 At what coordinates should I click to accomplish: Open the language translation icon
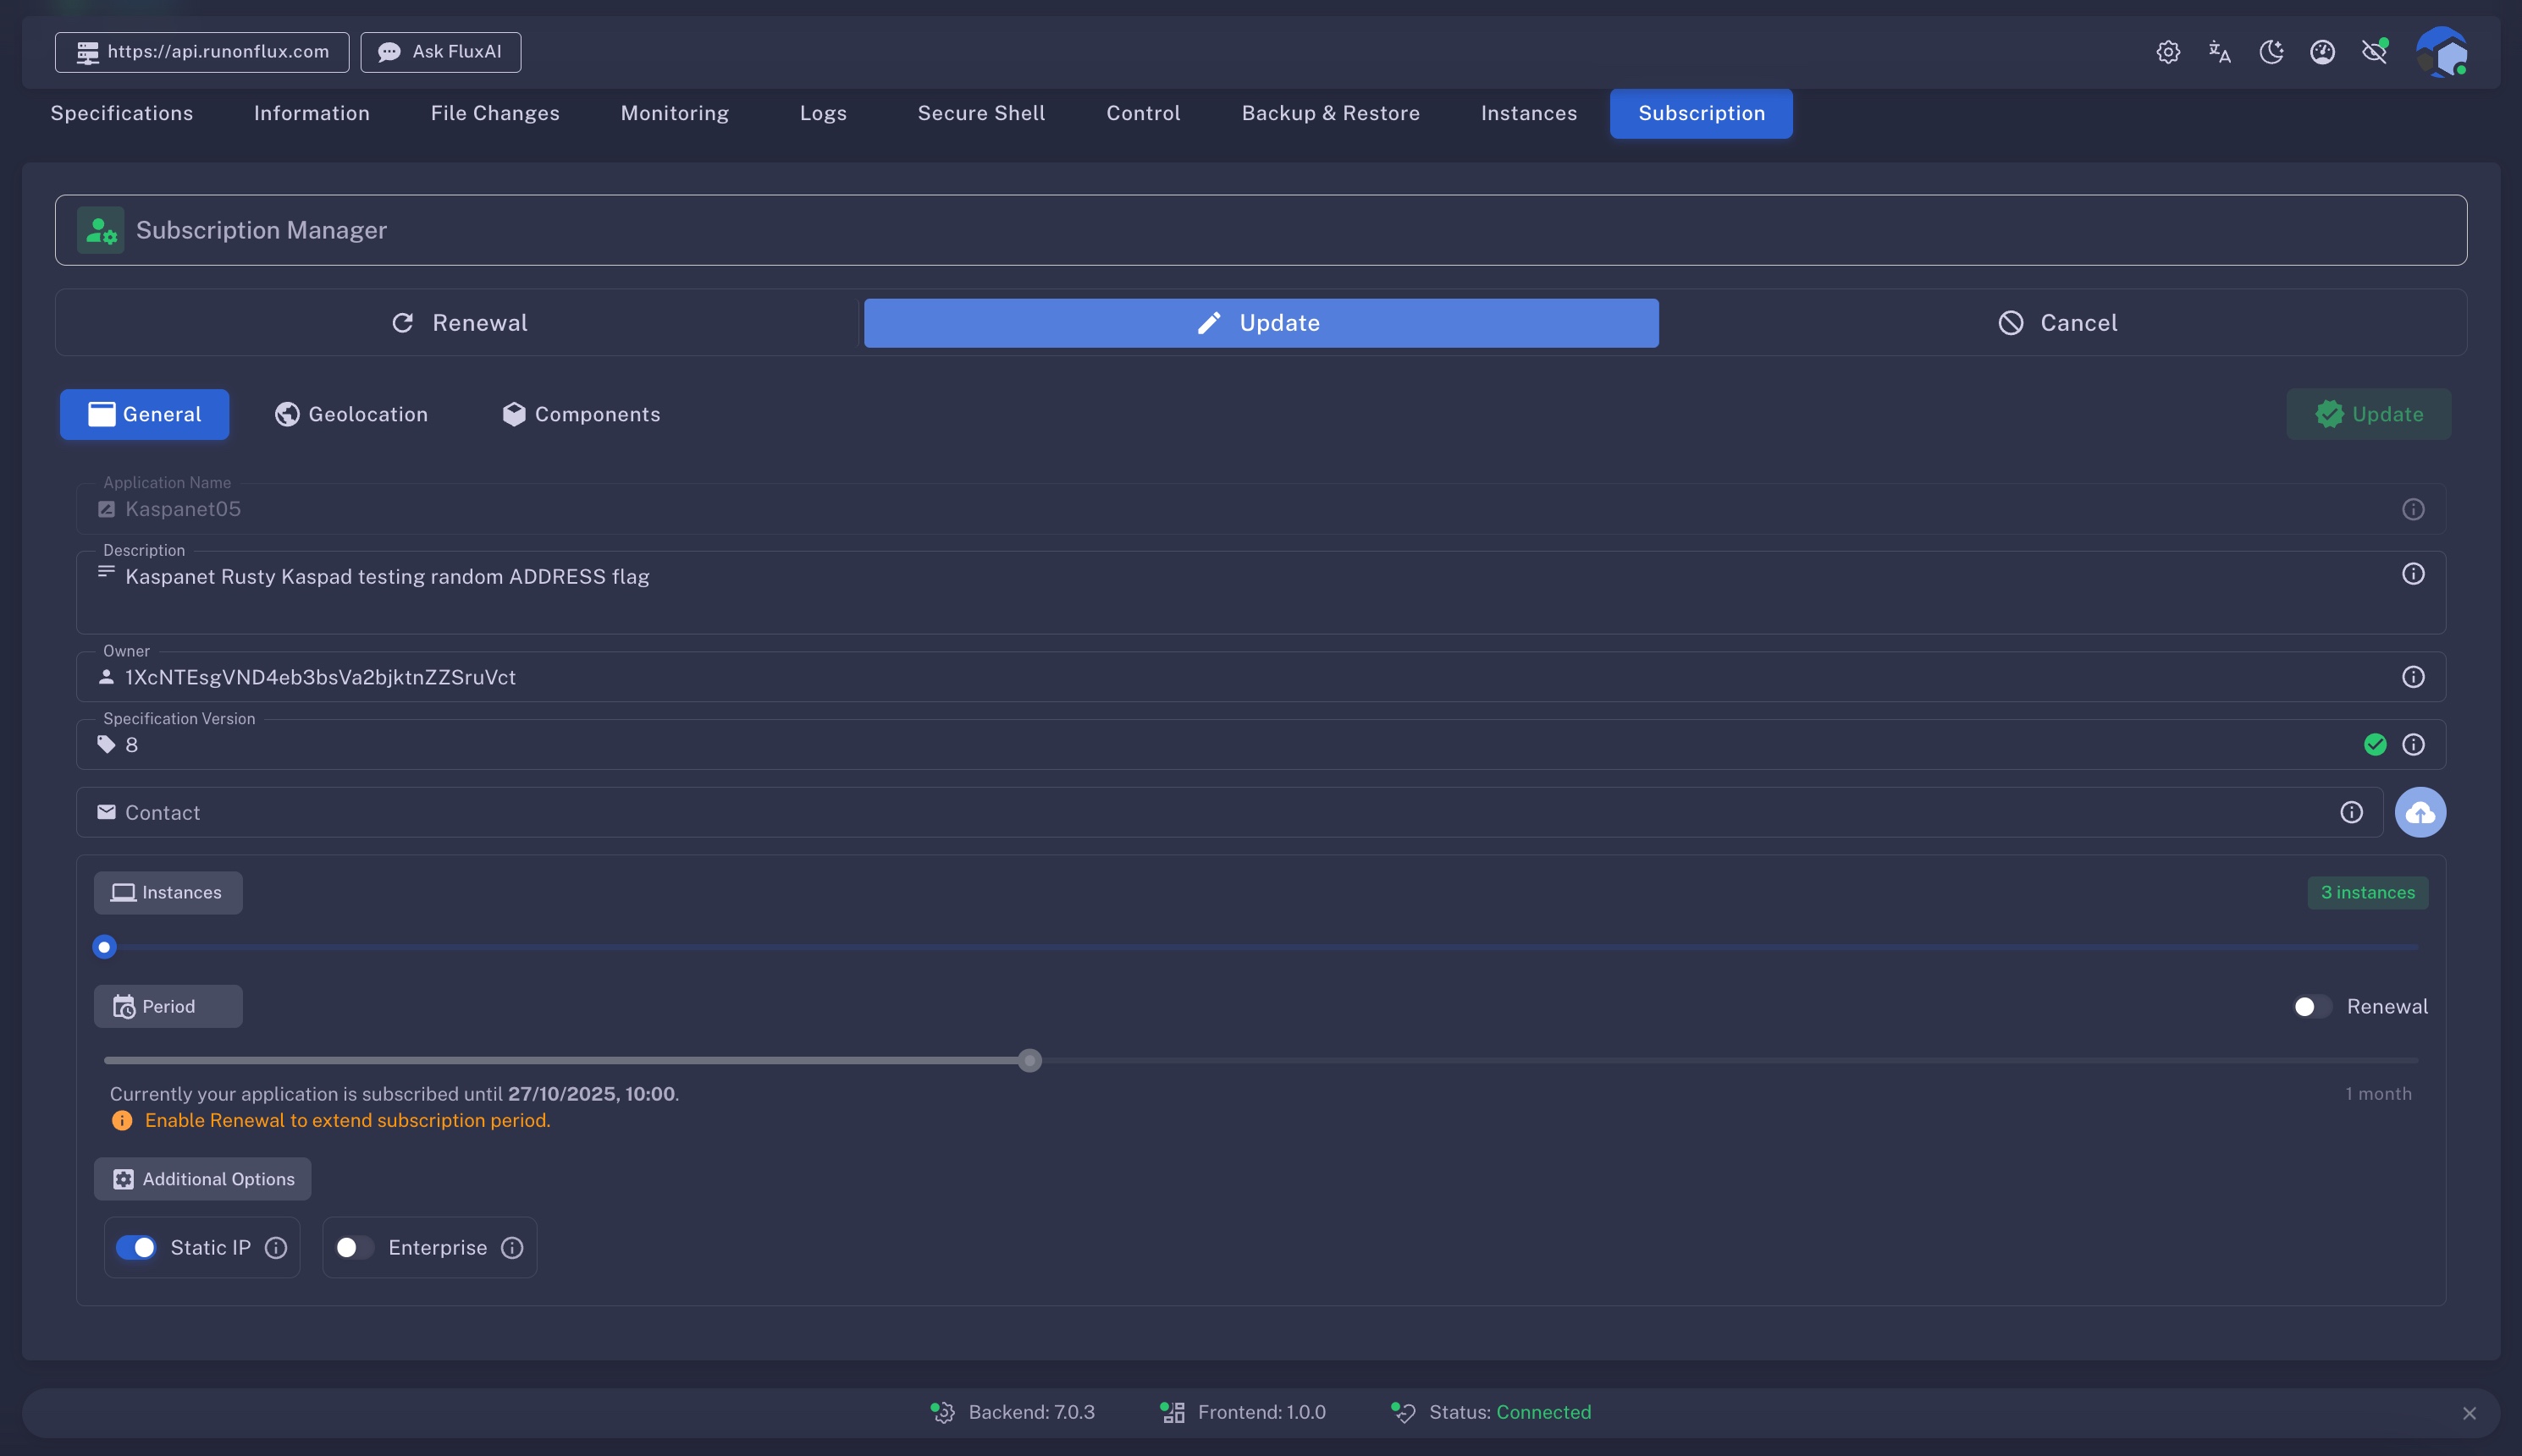click(2220, 52)
